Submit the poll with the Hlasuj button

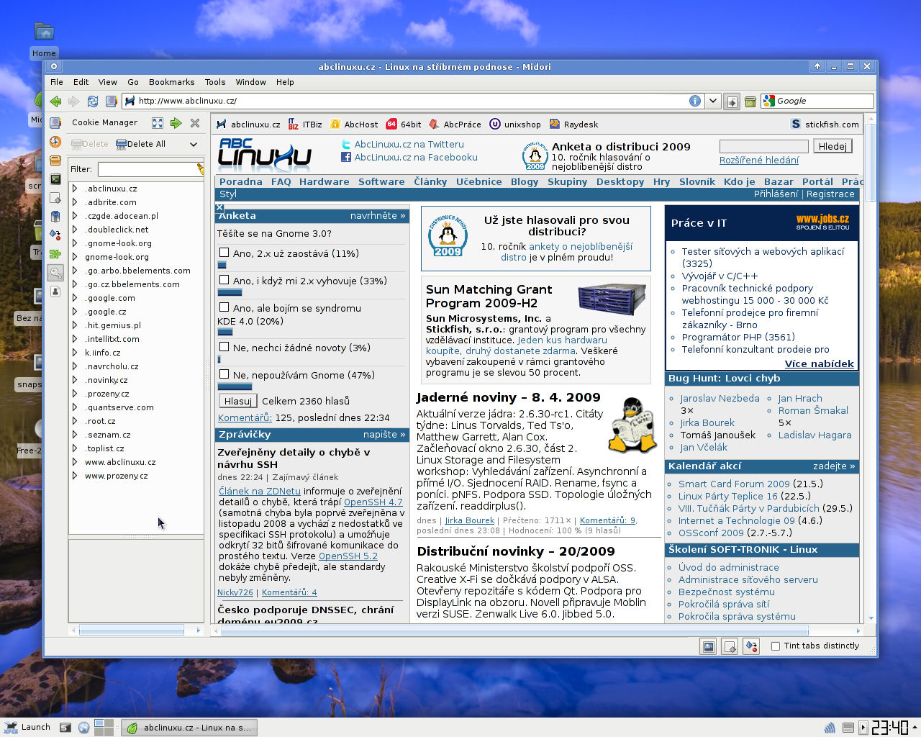click(x=238, y=401)
